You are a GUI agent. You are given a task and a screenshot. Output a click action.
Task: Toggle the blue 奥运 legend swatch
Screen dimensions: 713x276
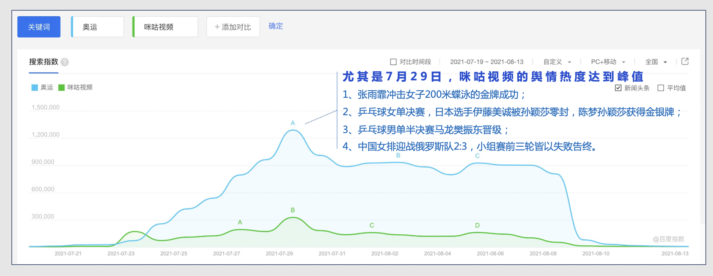tap(35, 88)
